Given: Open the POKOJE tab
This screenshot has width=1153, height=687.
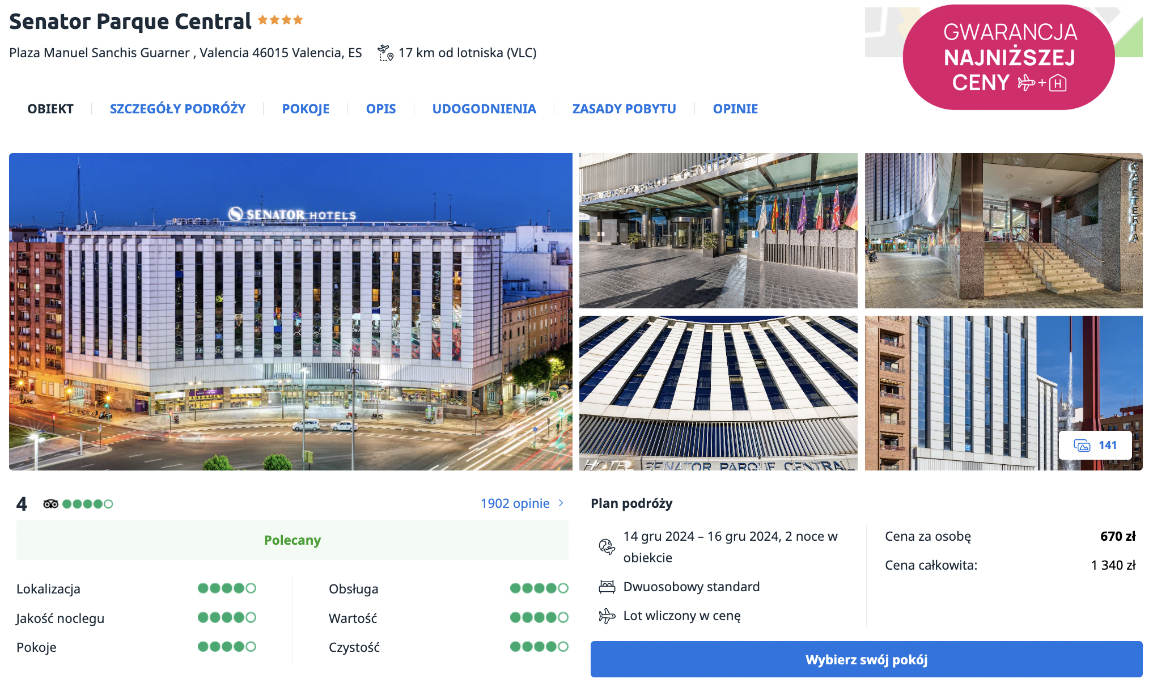Looking at the screenshot, I should click(x=306, y=109).
